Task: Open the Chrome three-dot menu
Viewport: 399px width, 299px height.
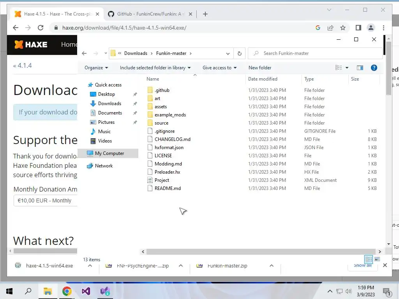Action: pyautogui.click(x=383, y=28)
